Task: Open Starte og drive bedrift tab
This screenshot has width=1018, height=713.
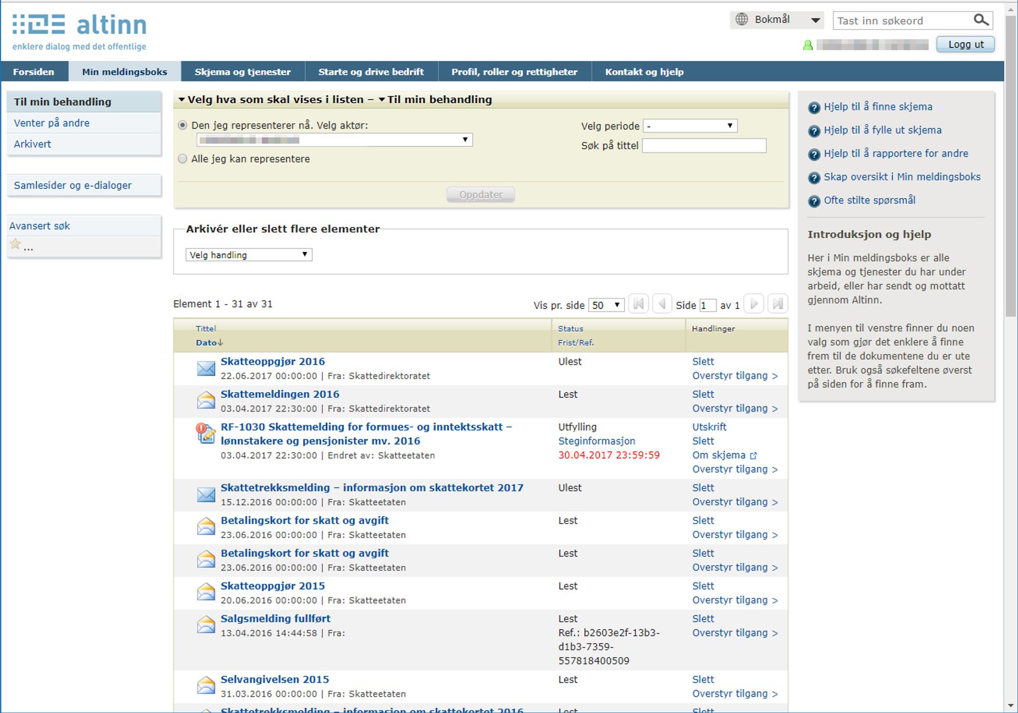Action: point(371,72)
